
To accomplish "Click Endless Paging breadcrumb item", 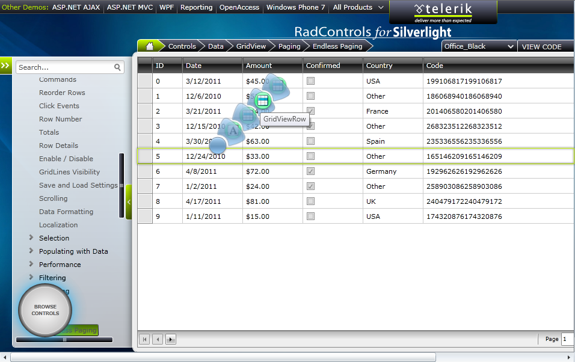I will [x=337, y=46].
